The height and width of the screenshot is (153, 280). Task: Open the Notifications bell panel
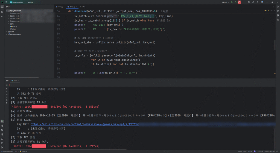(x=278, y=7)
